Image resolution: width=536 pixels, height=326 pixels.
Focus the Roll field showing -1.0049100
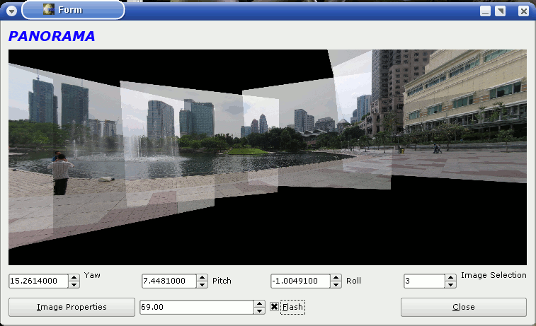pyautogui.click(x=300, y=281)
